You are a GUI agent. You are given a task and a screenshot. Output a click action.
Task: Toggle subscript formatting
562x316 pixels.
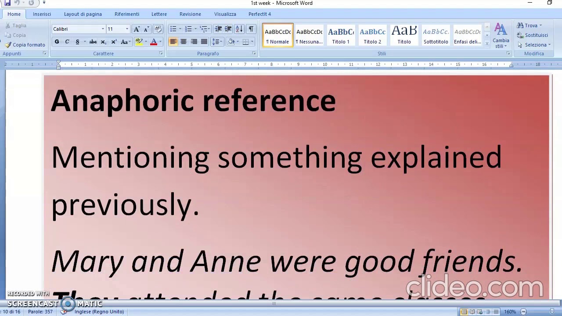click(x=103, y=42)
